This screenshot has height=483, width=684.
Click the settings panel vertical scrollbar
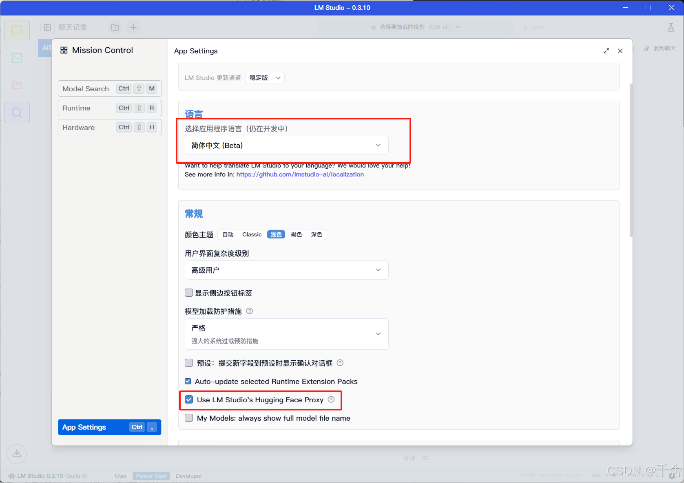631,160
